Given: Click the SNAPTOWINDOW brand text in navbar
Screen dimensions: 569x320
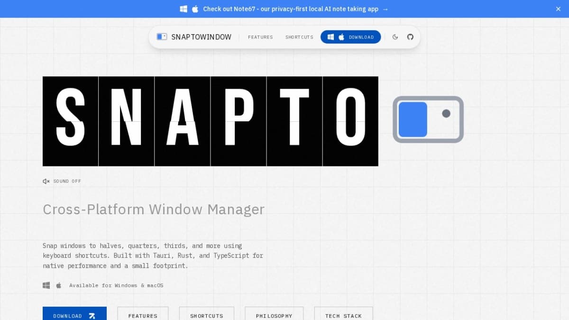Looking at the screenshot, I should coord(201,37).
